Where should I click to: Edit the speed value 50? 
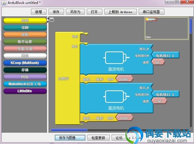coord(158,63)
